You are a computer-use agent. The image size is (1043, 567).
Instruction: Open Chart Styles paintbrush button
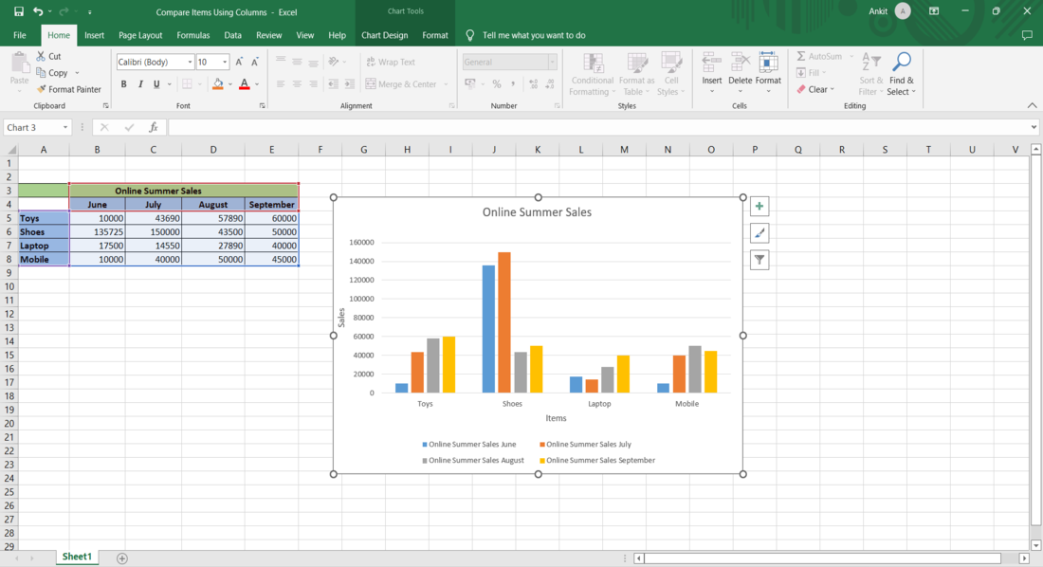pyautogui.click(x=759, y=233)
